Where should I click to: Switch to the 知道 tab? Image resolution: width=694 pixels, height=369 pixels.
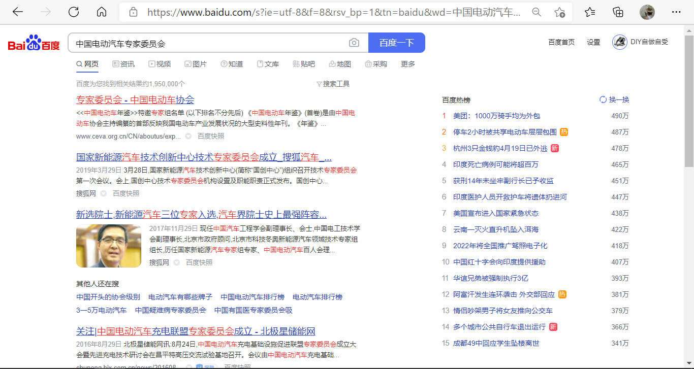pos(232,64)
